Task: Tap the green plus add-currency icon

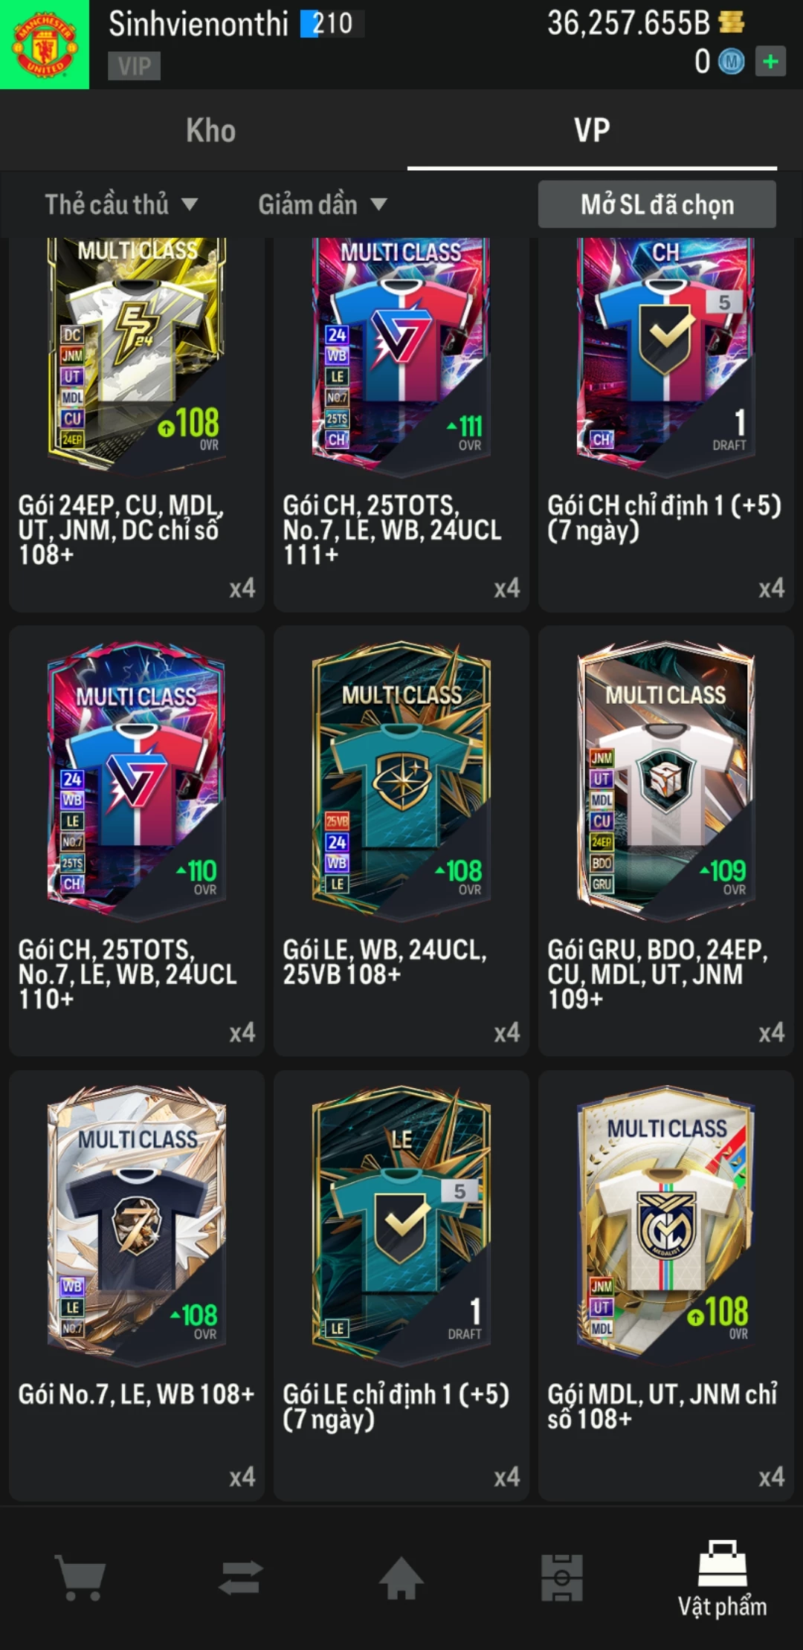Action: pyautogui.click(x=770, y=61)
